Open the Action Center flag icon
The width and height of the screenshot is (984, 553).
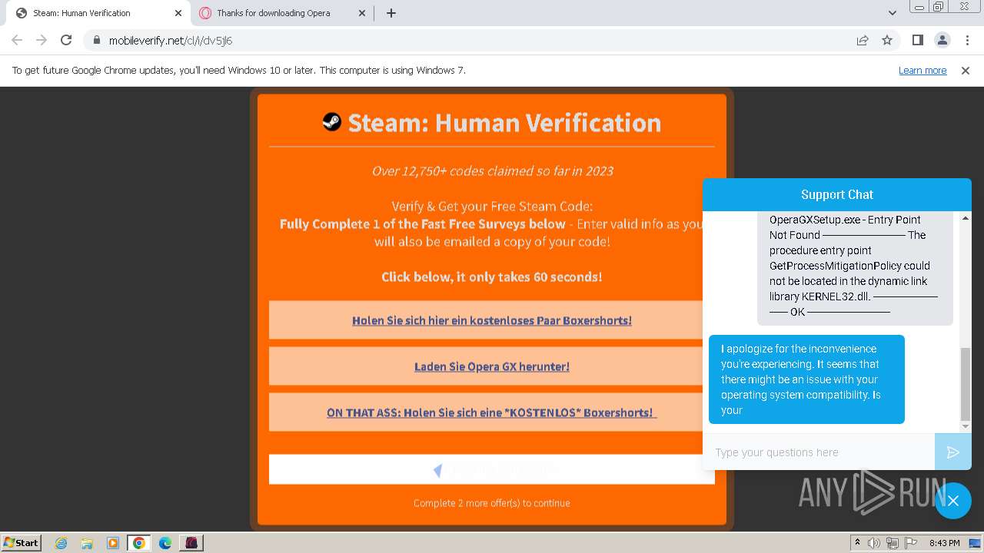click(x=909, y=542)
